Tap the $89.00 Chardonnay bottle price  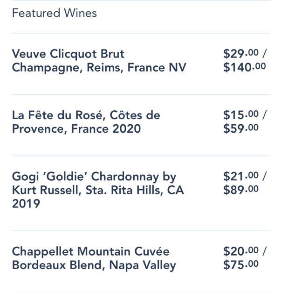pos(241,190)
